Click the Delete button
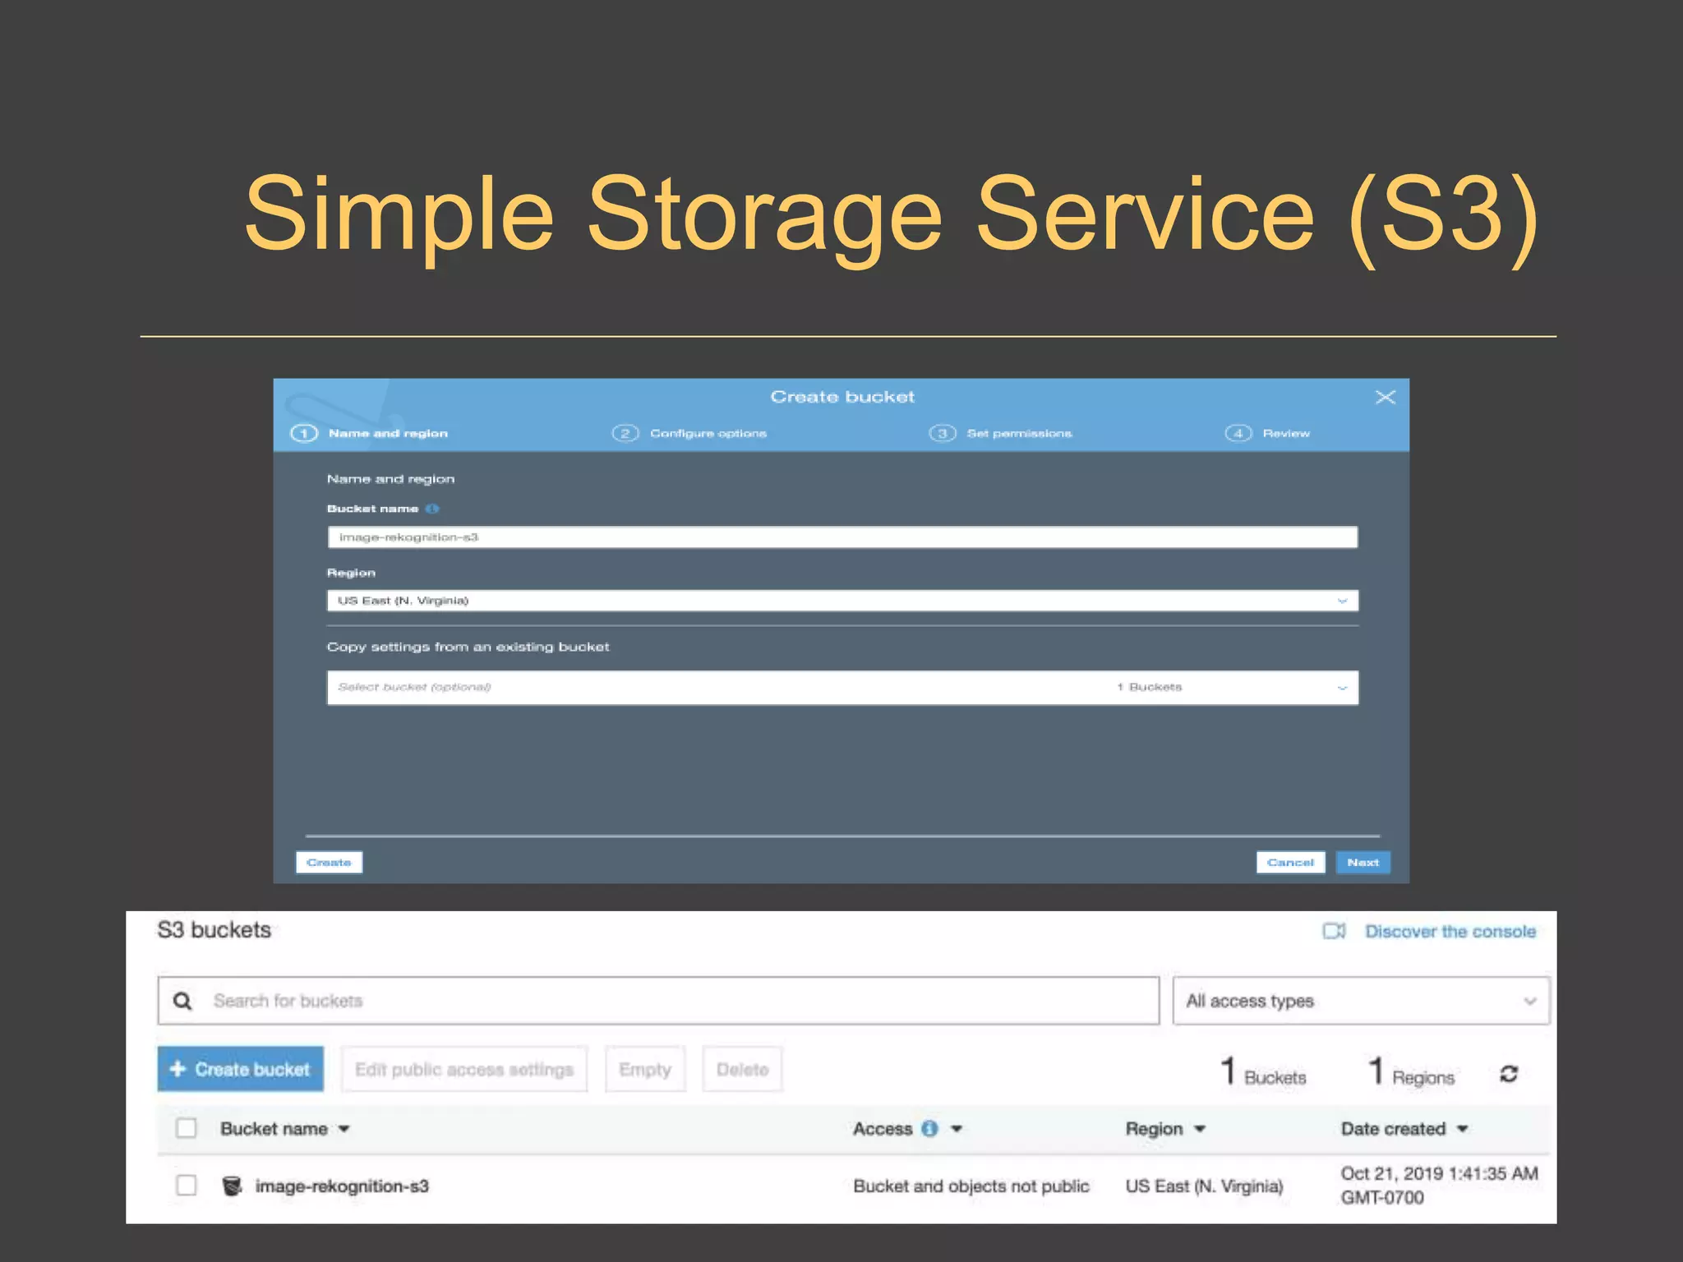 [742, 1069]
